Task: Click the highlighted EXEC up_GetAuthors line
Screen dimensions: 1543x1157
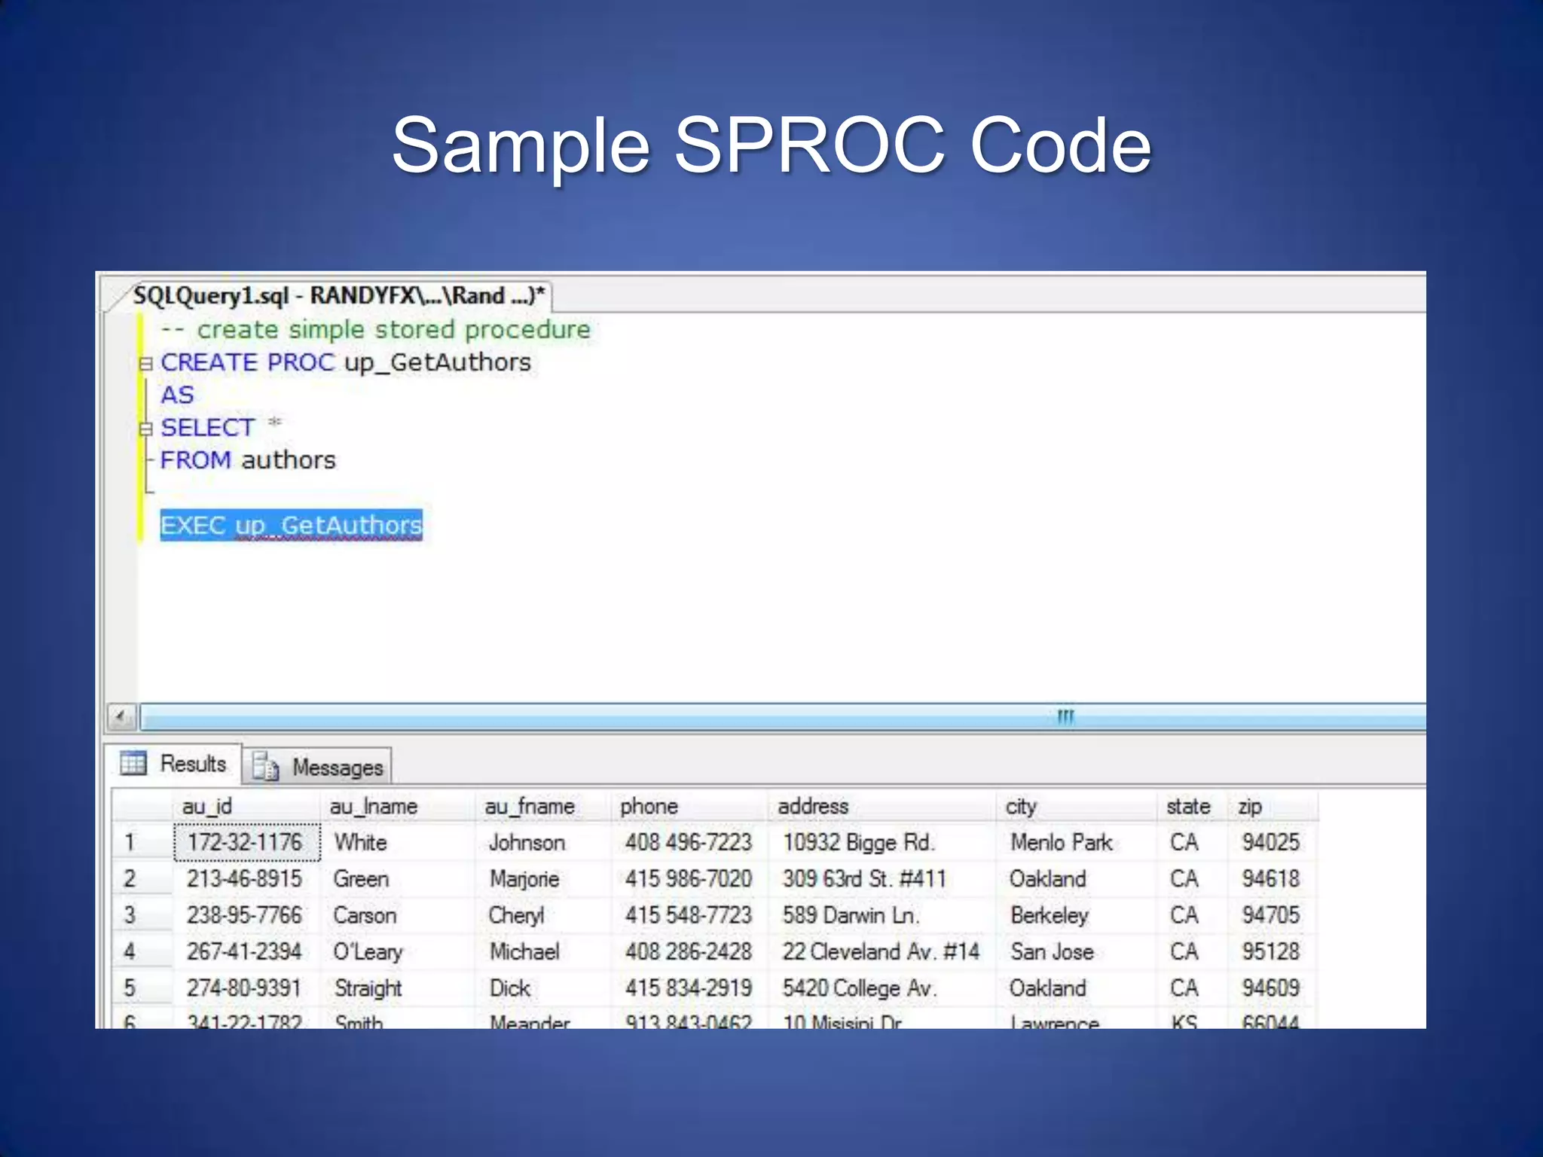Action: point(292,525)
